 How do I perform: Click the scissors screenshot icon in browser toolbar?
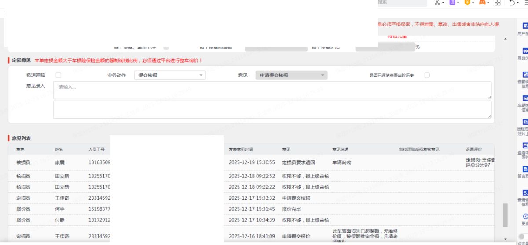437,3
